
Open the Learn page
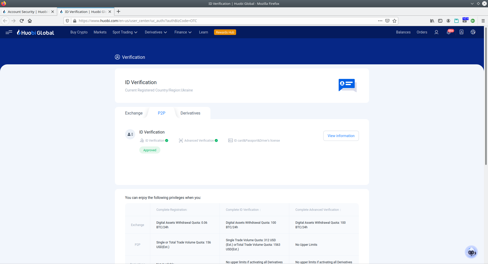203,32
